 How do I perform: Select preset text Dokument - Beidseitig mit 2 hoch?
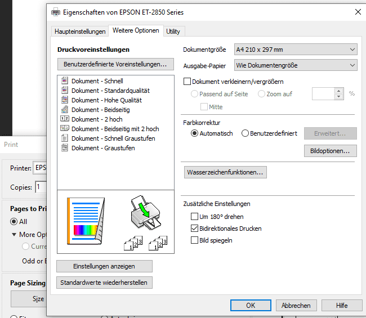tap(115, 129)
